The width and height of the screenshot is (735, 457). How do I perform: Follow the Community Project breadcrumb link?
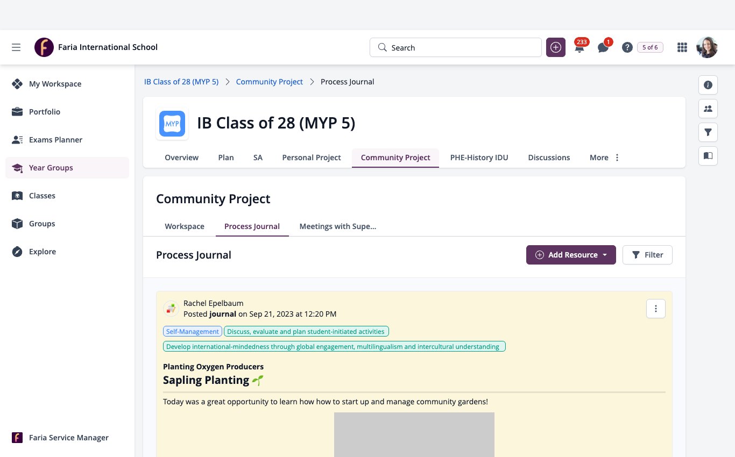pos(270,82)
